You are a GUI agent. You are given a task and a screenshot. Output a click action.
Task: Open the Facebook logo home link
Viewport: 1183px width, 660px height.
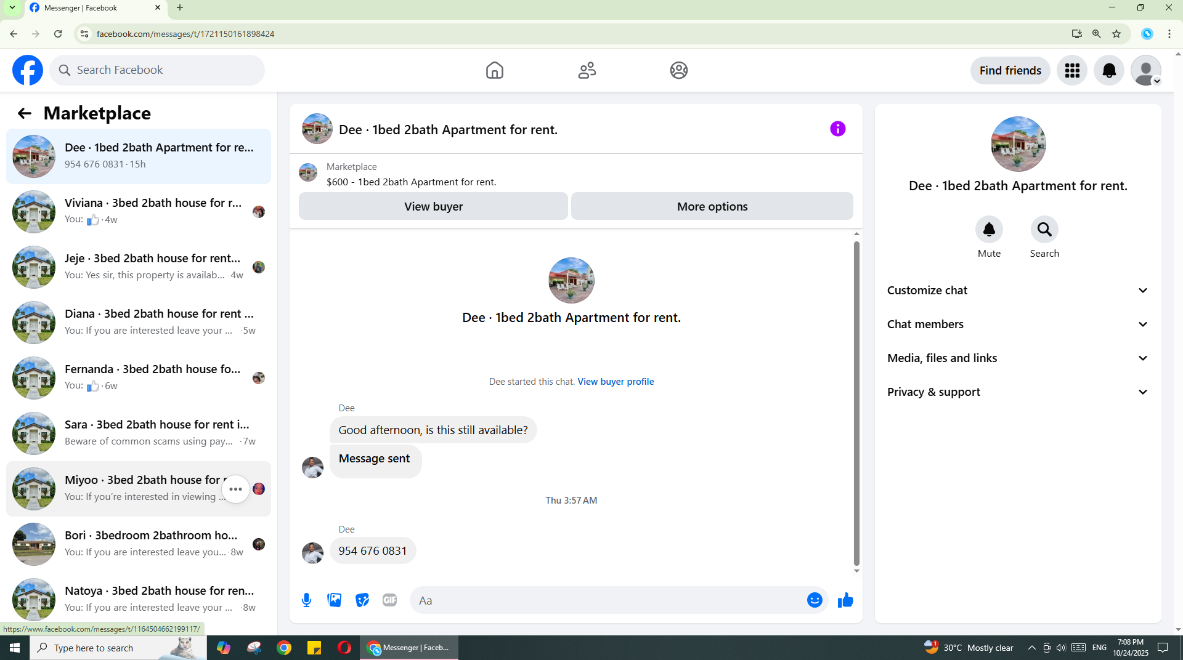click(28, 70)
